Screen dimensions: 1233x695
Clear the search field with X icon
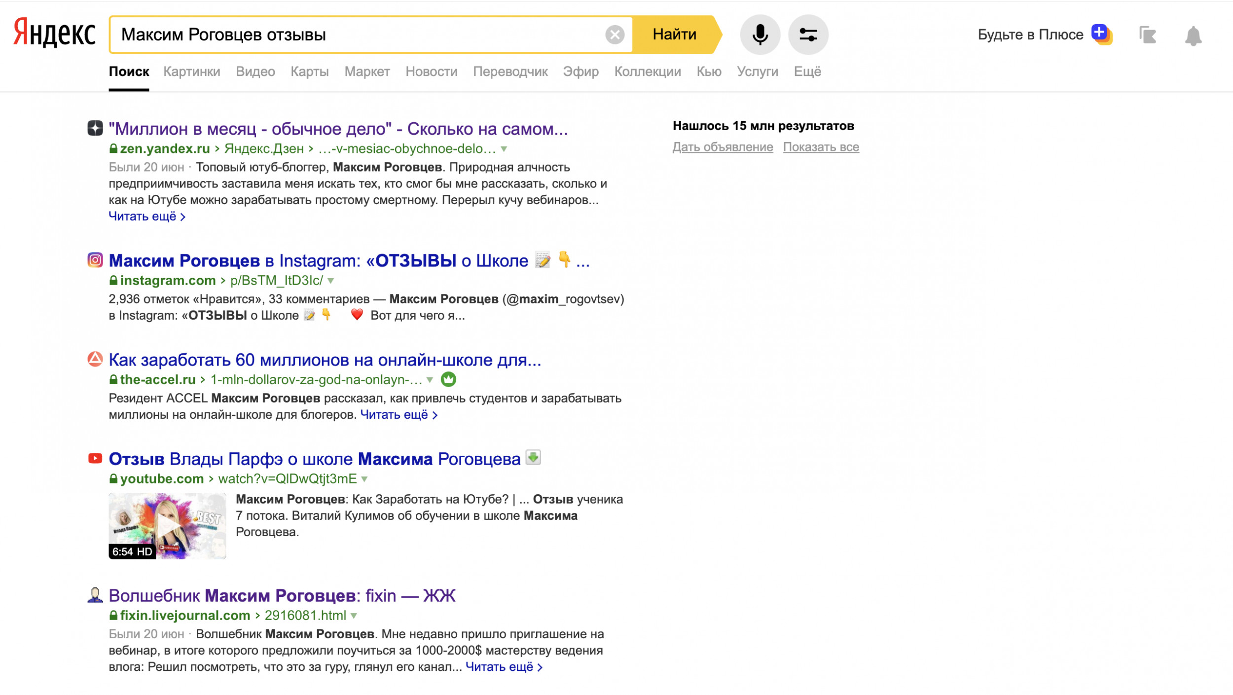[615, 35]
